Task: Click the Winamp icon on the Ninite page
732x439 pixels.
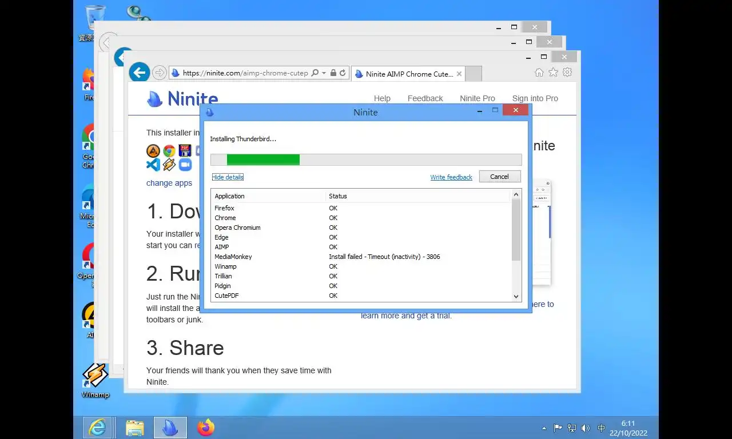Action: (x=169, y=165)
